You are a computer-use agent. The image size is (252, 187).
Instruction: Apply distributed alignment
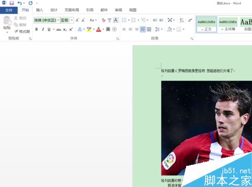149,29
